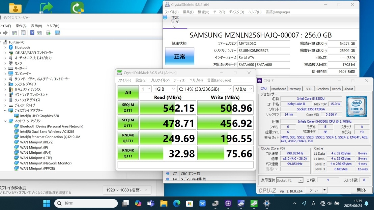Click the volume speaker icon in system tray
Viewport: 374px width, 210px height.
click(x=329, y=203)
